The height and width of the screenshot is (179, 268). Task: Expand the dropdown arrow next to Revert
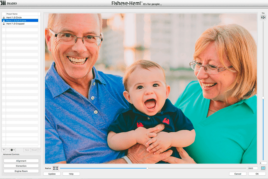[x=39, y=150]
